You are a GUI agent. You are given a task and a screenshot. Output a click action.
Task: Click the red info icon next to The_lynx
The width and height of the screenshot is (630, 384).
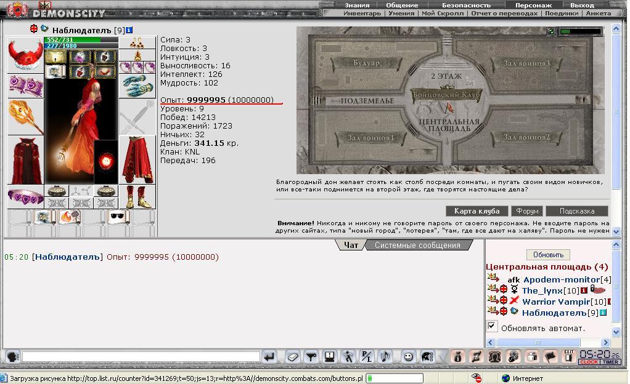click(584, 290)
